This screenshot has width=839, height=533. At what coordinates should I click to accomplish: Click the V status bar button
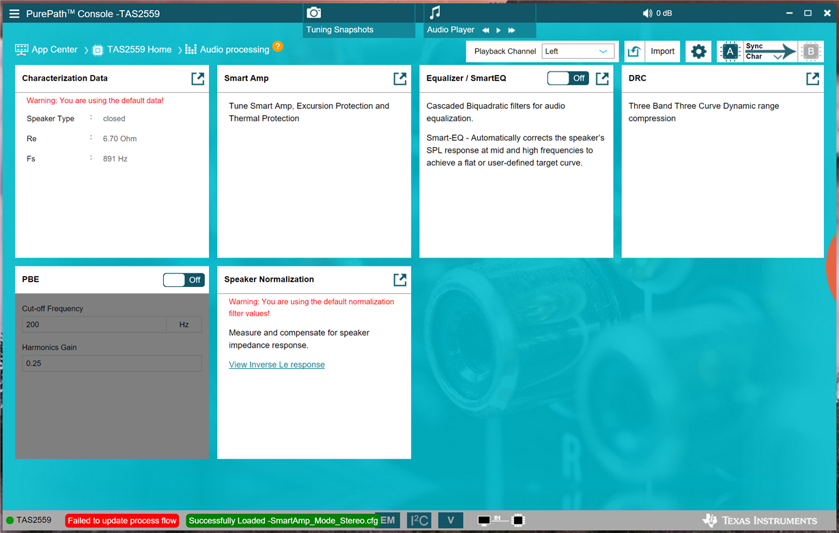coord(451,521)
